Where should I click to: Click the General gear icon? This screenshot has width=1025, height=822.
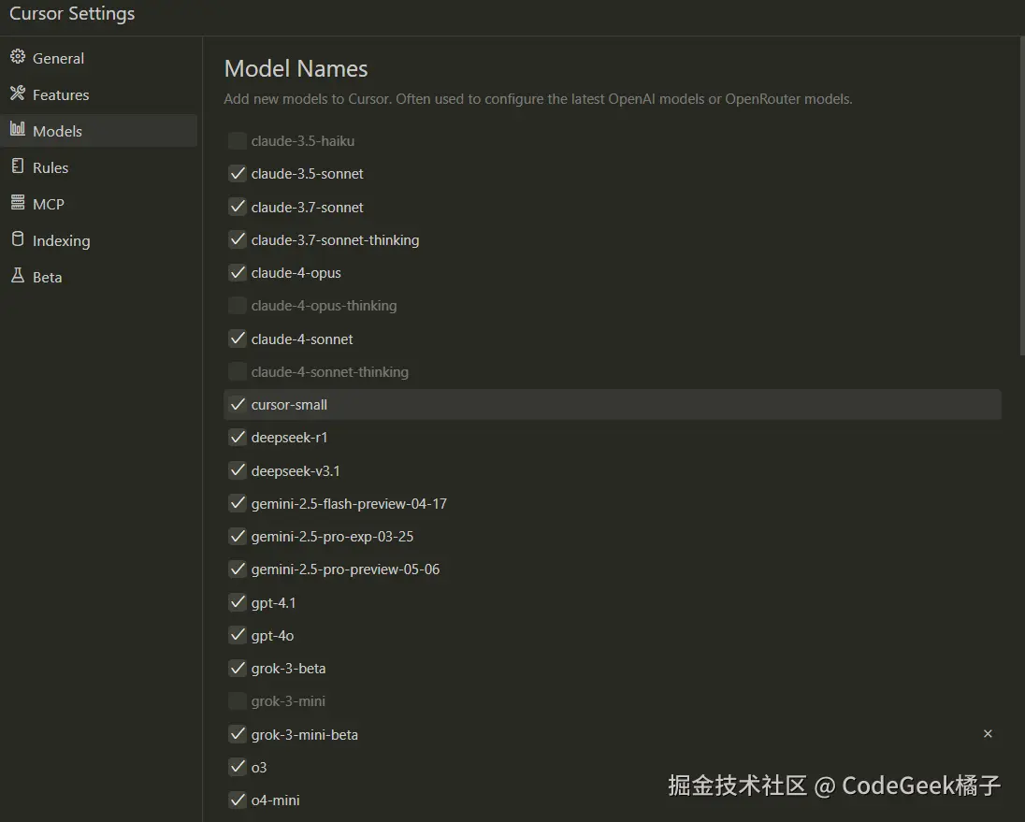coord(18,57)
